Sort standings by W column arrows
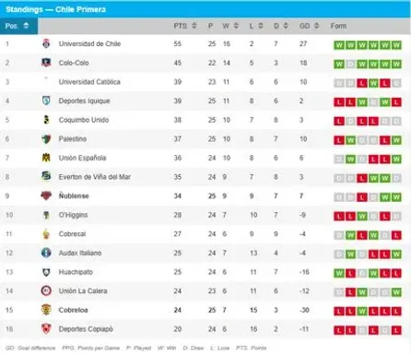Viewport: 411px width, 355px height. click(x=236, y=26)
